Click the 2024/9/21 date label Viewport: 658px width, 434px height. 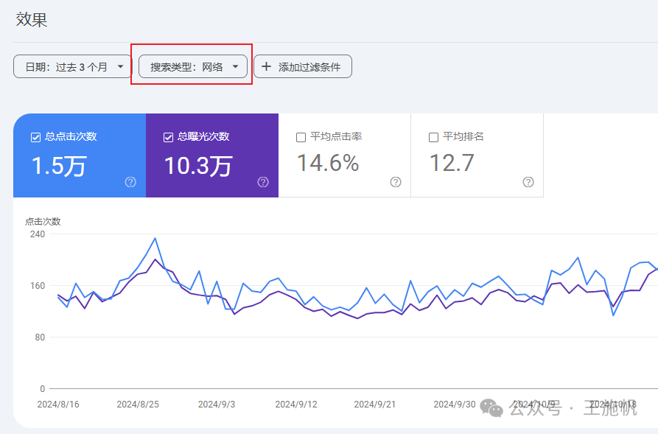click(375, 405)
